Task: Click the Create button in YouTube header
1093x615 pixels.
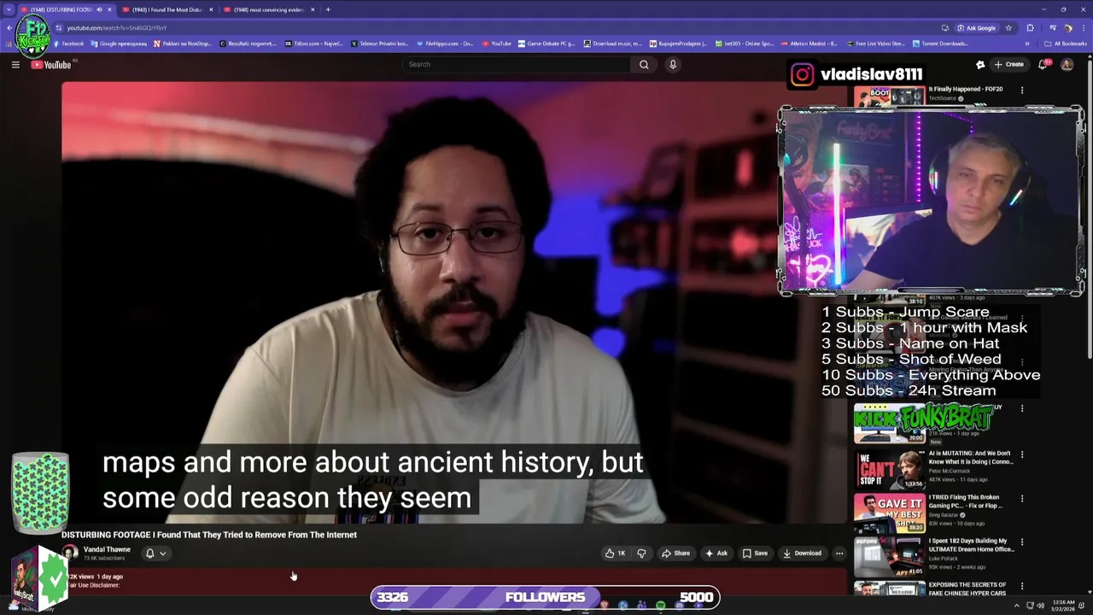Action: pyautogui.click(x=1008, y=64)
